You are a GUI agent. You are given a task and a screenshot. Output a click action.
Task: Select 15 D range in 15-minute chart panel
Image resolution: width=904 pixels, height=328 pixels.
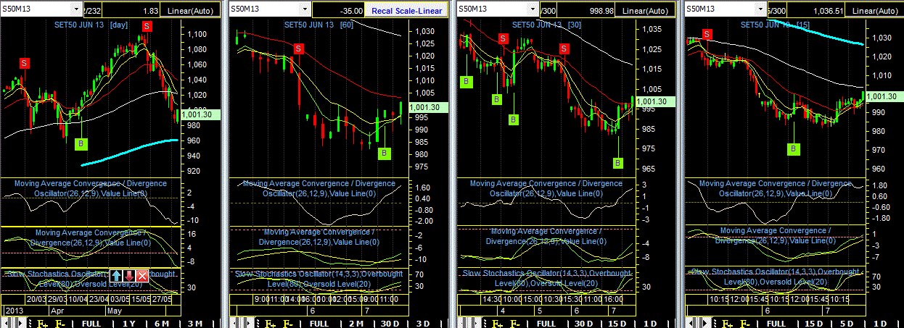814,323
